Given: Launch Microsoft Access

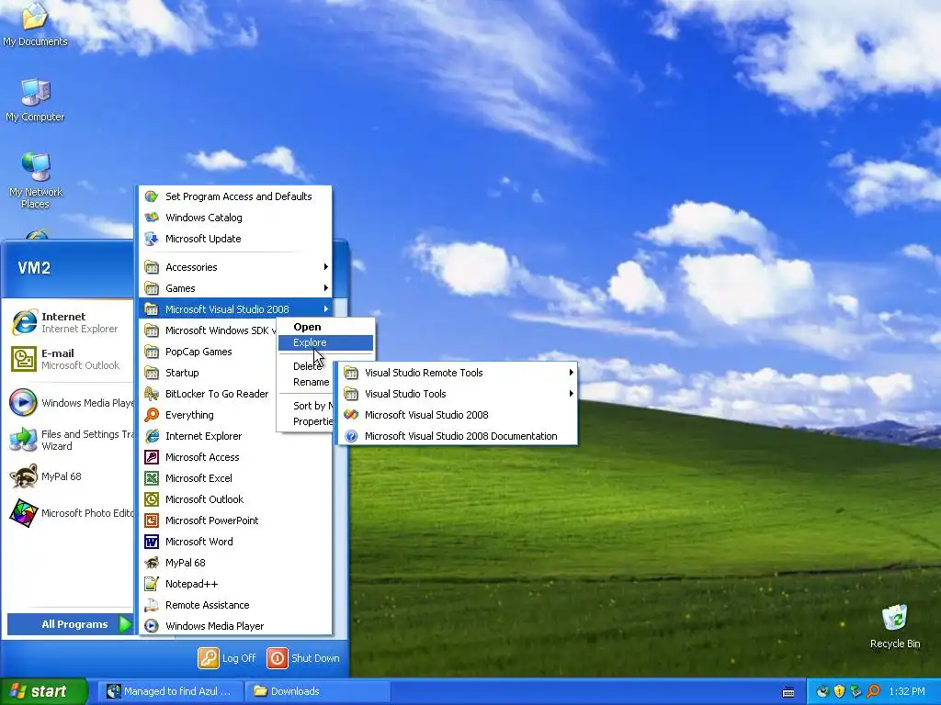Looking at the screenshot, I should pos(236,457).
